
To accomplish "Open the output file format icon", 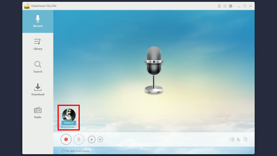I will point(246,139).
